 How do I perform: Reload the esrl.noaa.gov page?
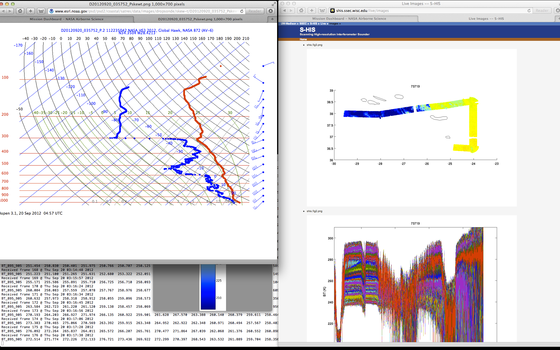point(242,11)
